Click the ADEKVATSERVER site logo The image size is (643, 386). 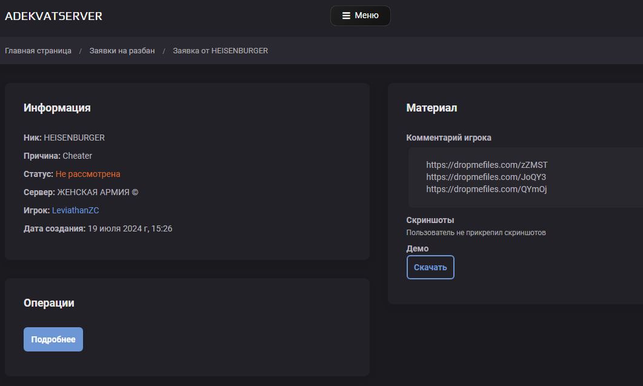[x=53, y=16]
